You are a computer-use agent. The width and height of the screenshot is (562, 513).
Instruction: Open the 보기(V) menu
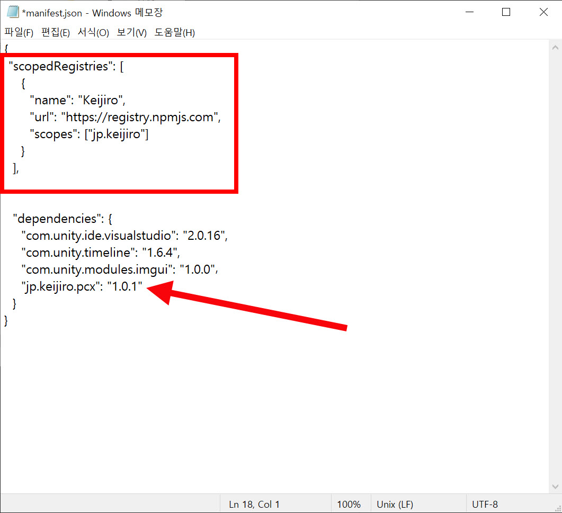pyautogui.click(x=131, y=33)
